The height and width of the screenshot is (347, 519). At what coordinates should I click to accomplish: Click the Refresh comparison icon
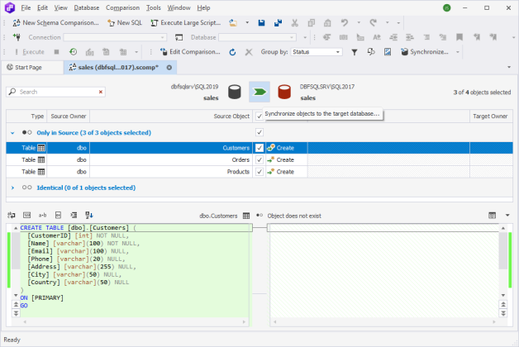point(232,52)
